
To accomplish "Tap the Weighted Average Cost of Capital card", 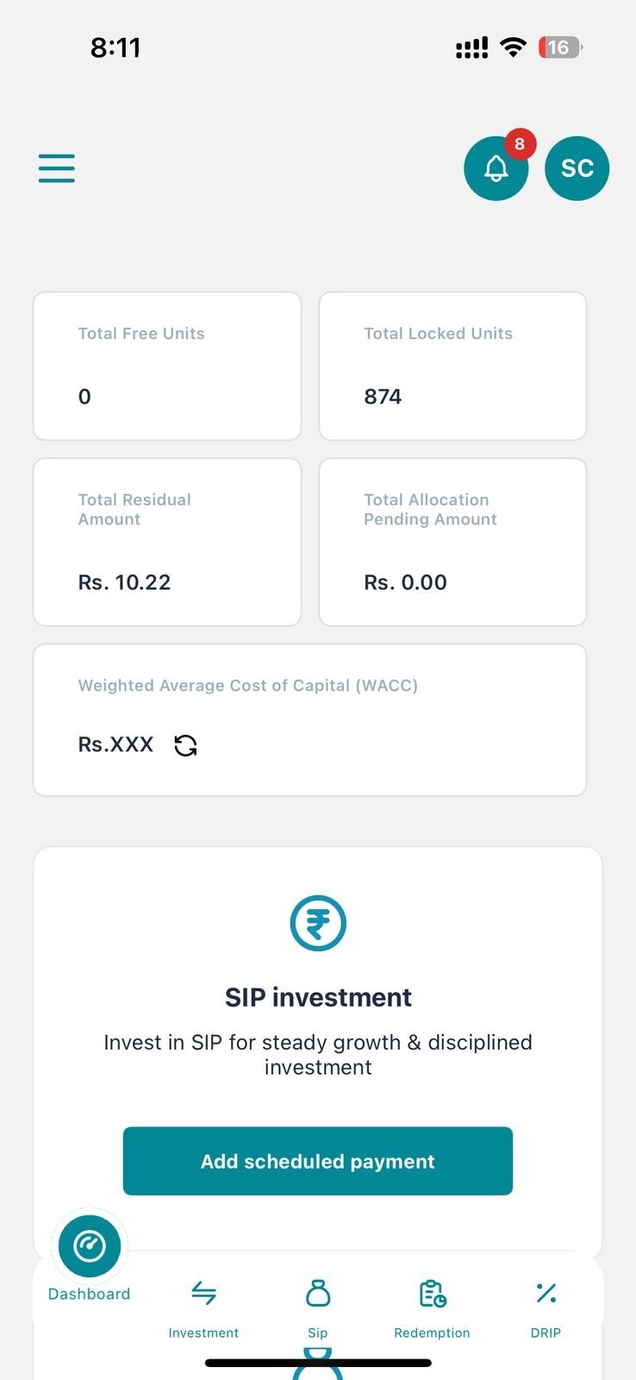I will tap(310, 720).
